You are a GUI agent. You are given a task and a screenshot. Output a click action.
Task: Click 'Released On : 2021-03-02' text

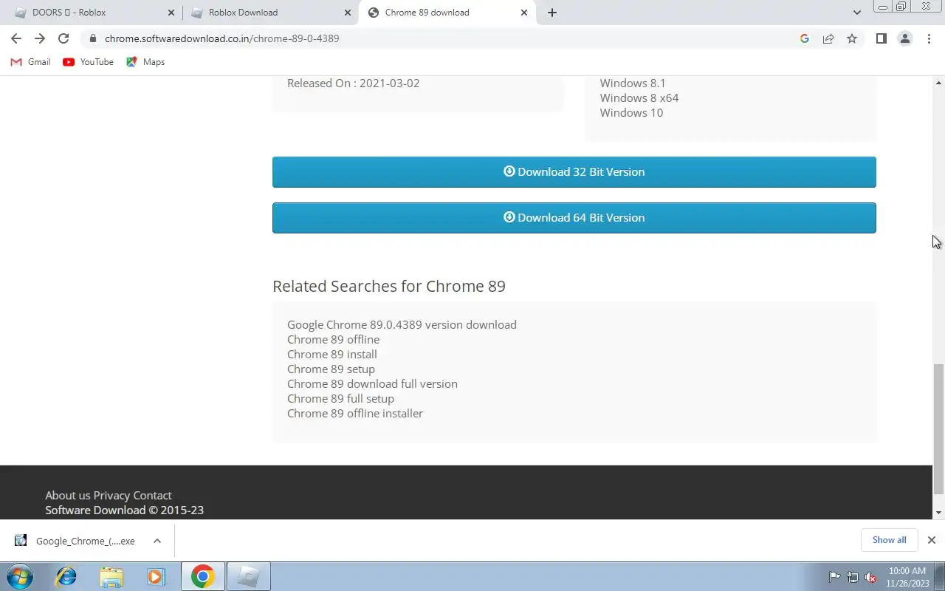[354, 83]
